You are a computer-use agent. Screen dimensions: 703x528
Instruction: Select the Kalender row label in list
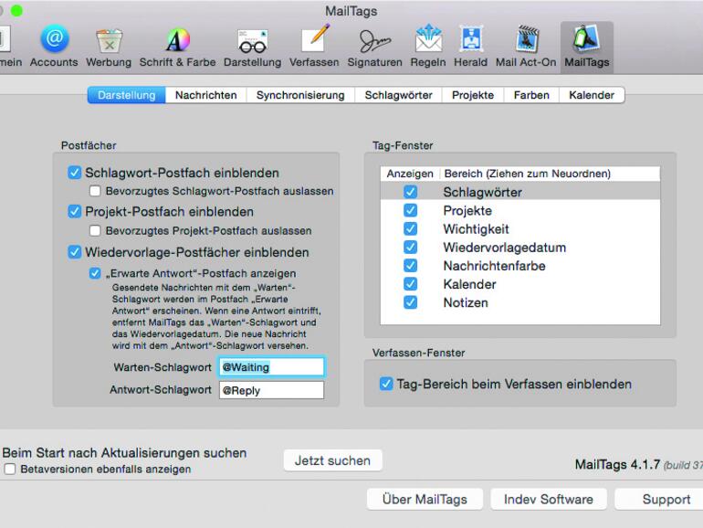469,284
